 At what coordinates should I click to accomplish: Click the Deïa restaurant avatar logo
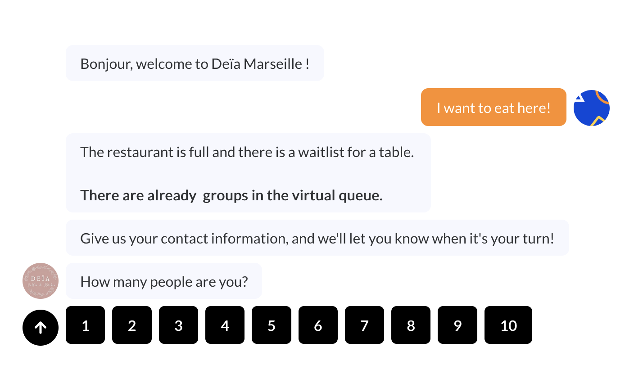click(x=41, y=281)
